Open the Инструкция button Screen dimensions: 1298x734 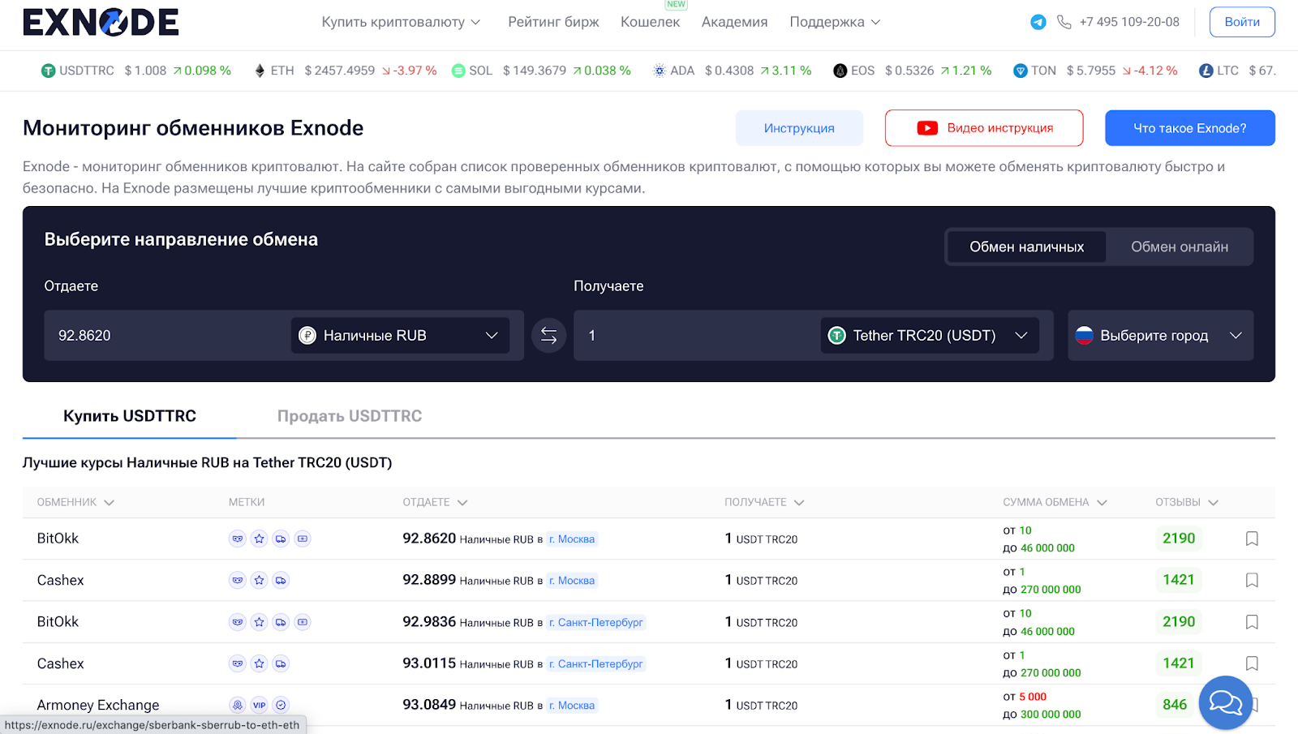click(x=799, y=128)
